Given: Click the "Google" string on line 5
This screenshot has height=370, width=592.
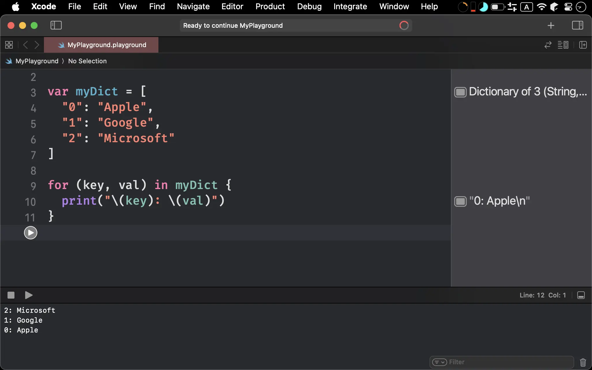Looking at the screenshot, I should click(125, 123).
